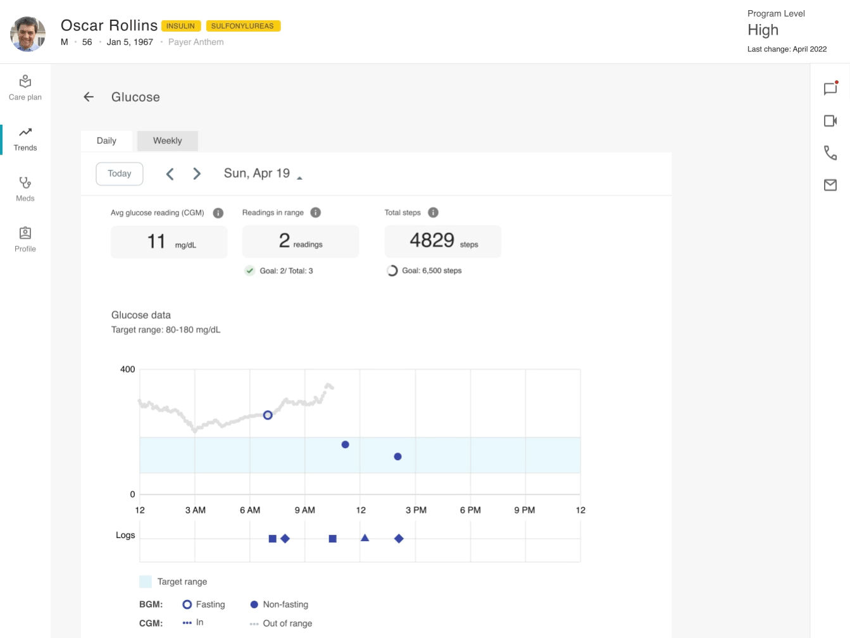Screen dimensions: 850x638
Task: Show info for Readings in range
Action: (x=316, y=213)
